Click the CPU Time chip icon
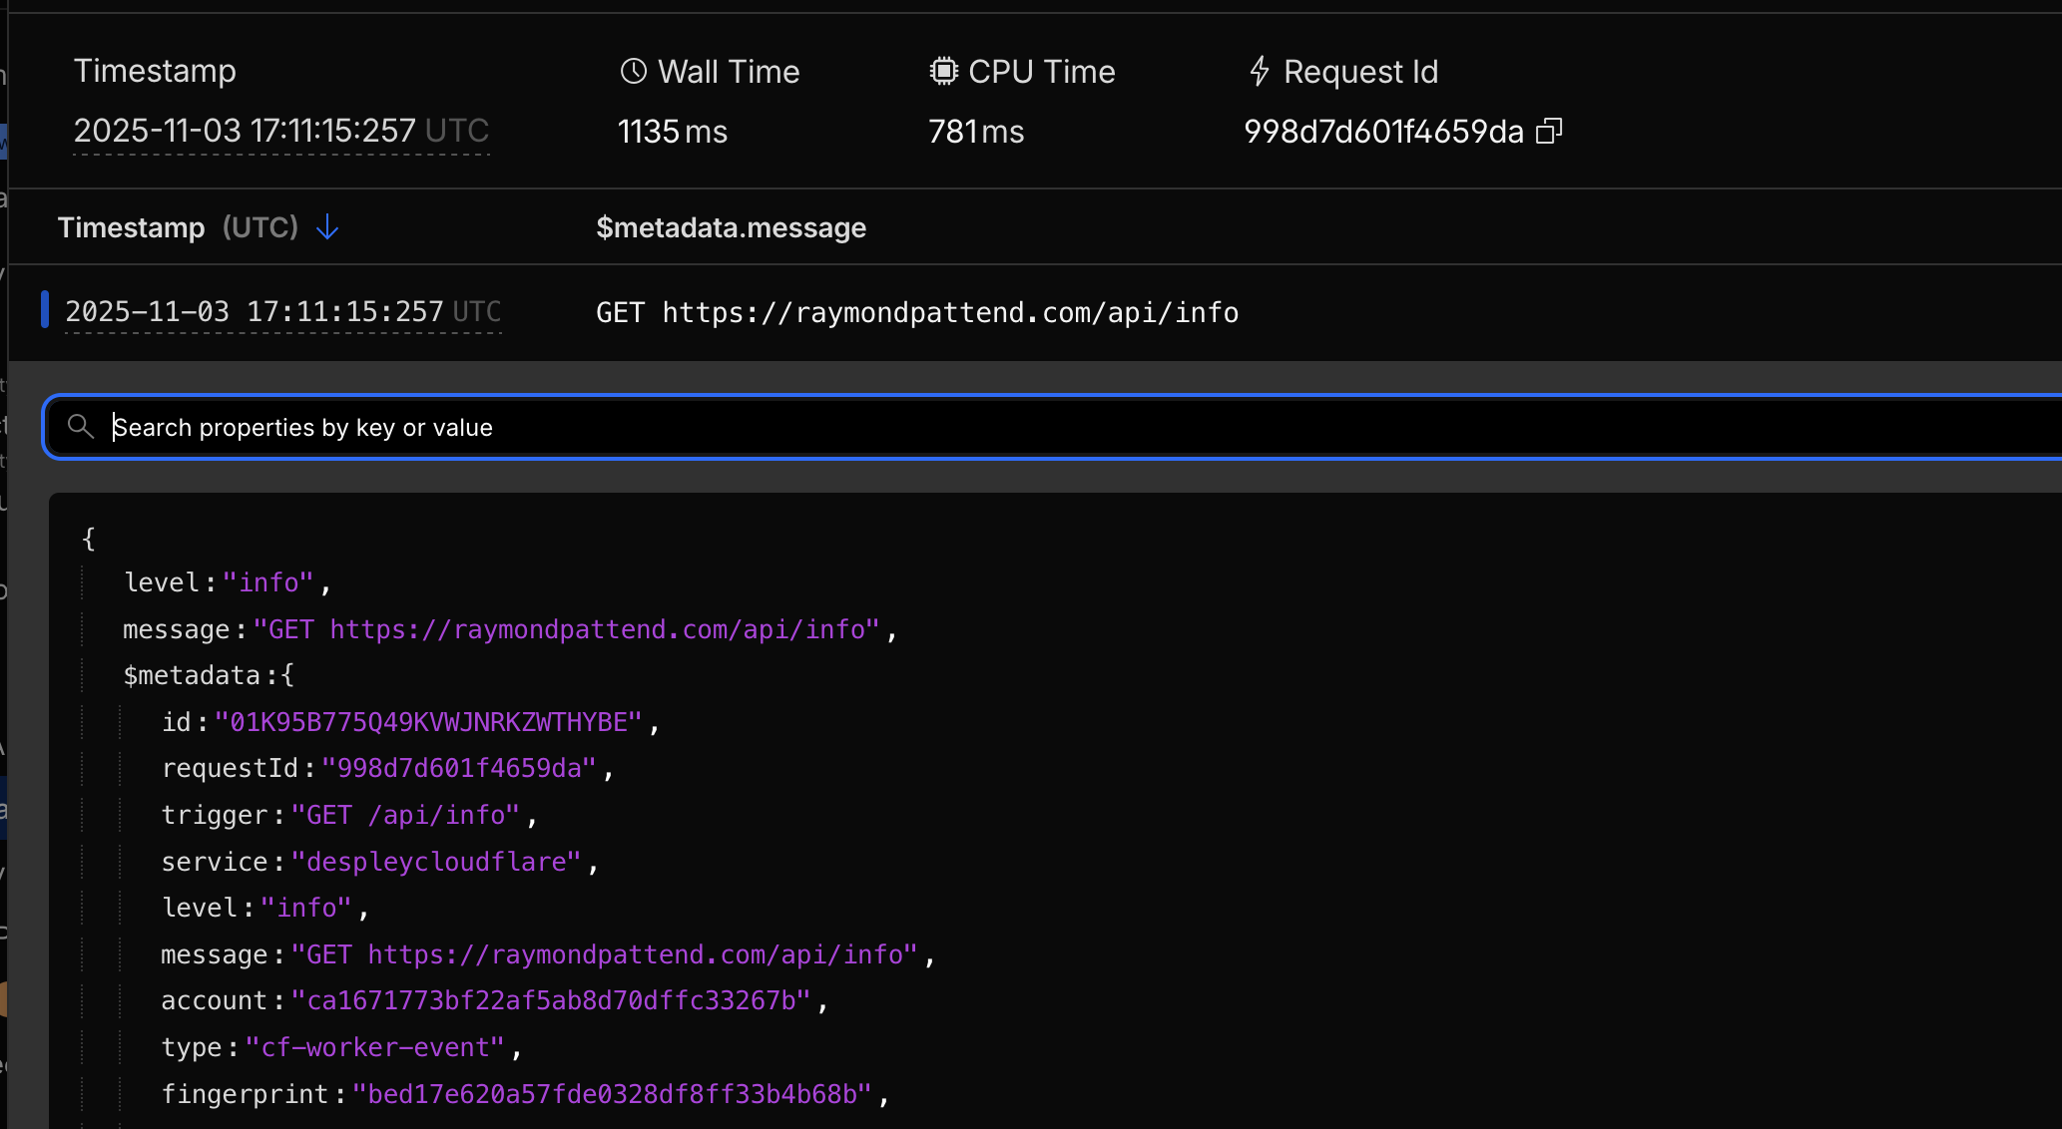The height and width of the screenshot is (1129, 2062). (943, 71)
